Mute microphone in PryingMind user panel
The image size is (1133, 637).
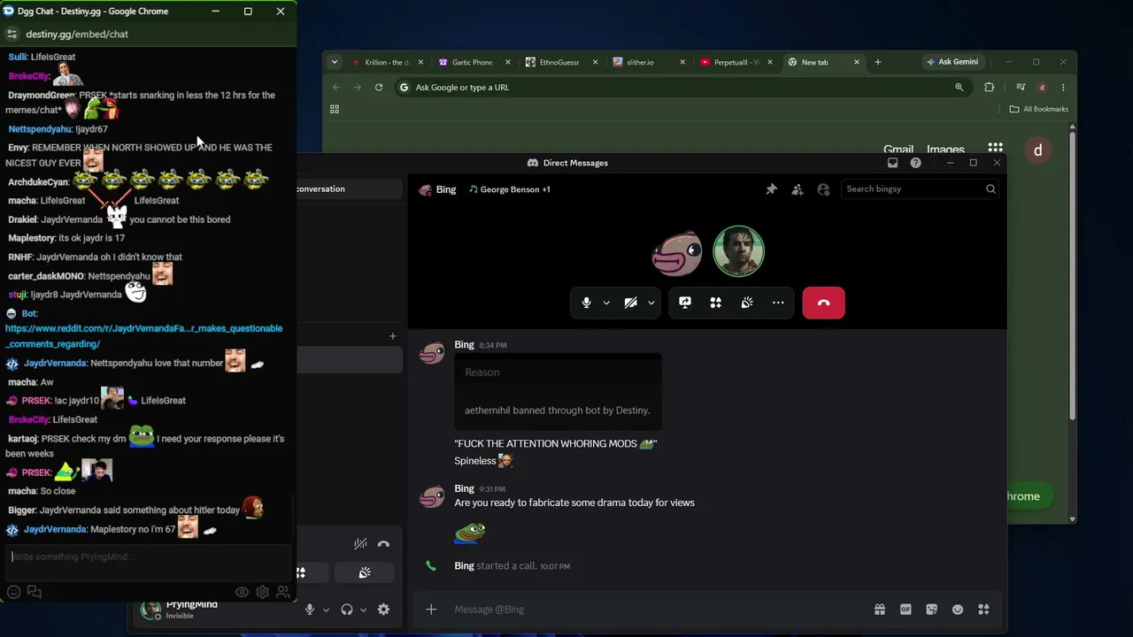(309, 610)
